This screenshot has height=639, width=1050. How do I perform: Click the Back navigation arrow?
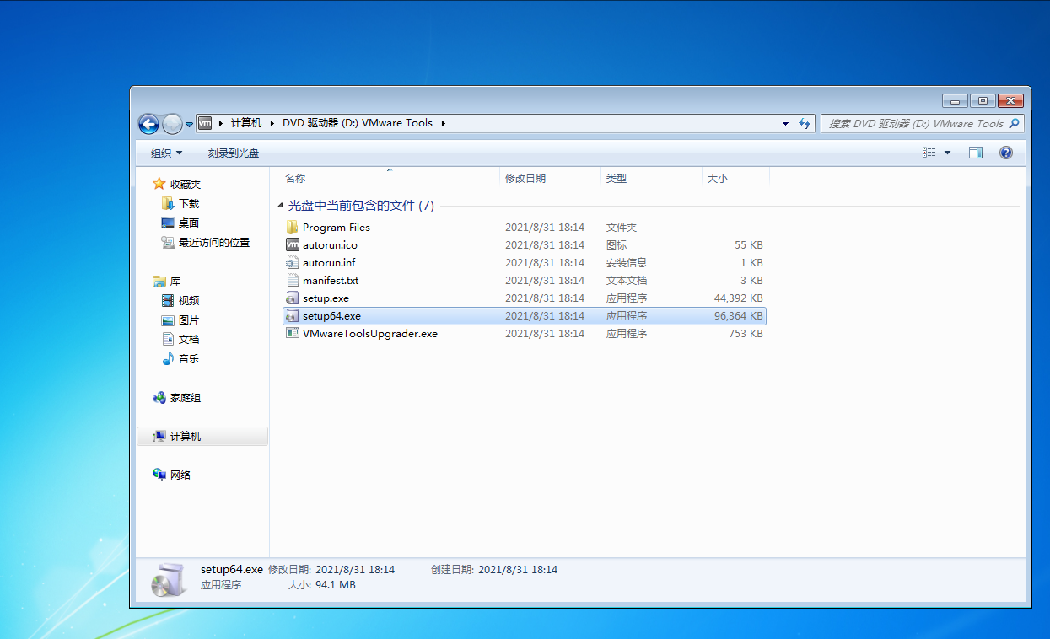point(149,124)
